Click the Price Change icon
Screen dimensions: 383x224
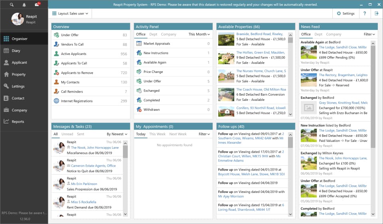click(x=139, y=71)
